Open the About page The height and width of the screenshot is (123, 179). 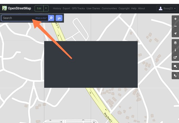[141, 8]
